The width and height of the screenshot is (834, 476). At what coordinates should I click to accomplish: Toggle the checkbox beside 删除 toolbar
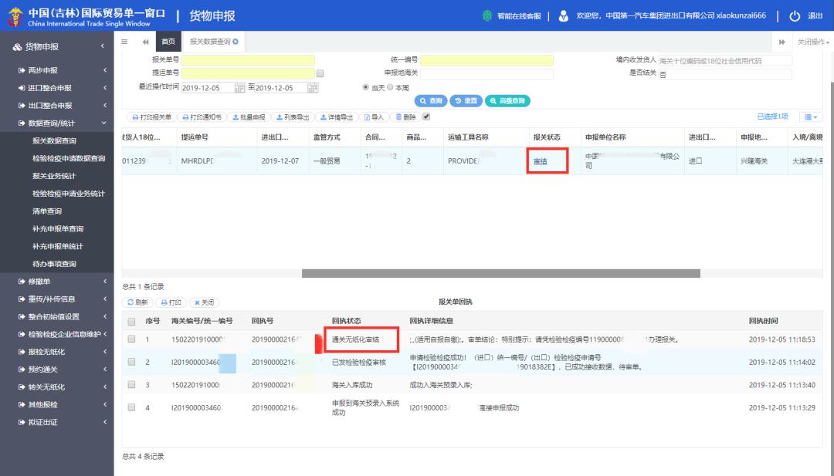[x=426, y=116]
